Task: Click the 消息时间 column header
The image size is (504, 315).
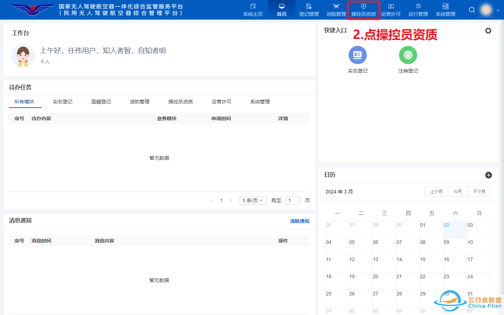Action: click(41, 241)
